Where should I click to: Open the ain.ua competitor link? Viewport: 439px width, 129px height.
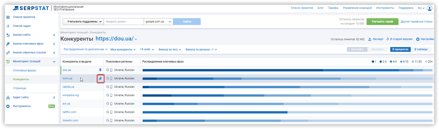[x=66, y=104]
